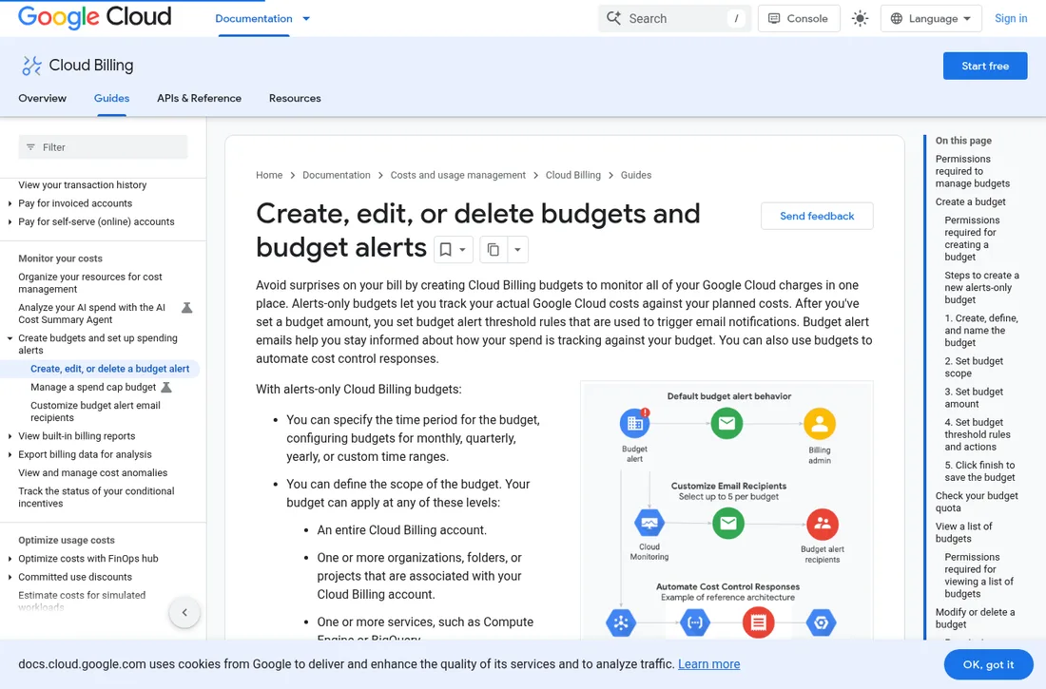Open View and manage cost anomalies
Image resolution: width=1046 pixels, height=689 pixels.
tap(93, 473)
